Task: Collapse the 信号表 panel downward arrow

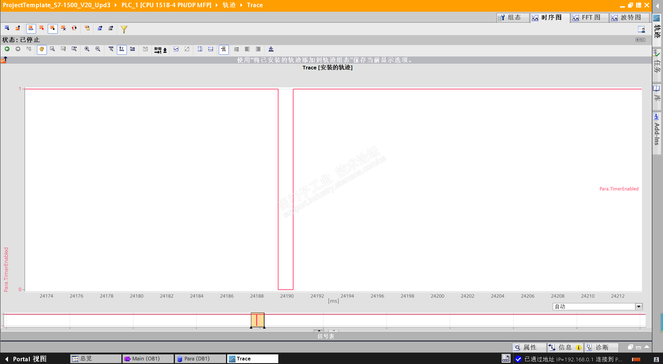Action: point(334,330)
